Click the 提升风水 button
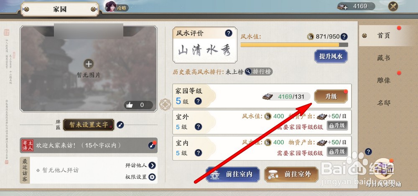 click(x=331, y=56)
